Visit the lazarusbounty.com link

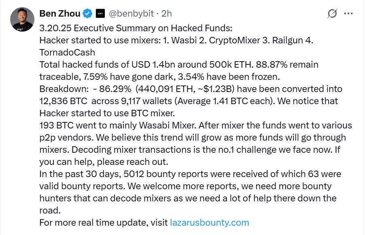(210, 222)
